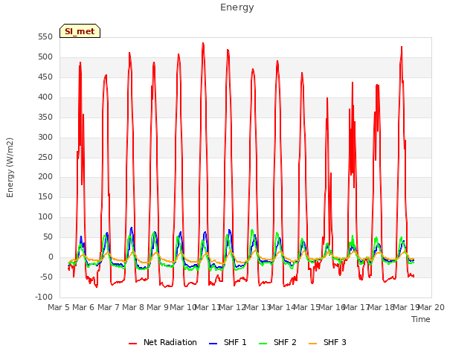Click the Mar 20 x-axis tick label
Image resolution: width=476 pixels, height=357 pixels.
[x=431, y=307]
